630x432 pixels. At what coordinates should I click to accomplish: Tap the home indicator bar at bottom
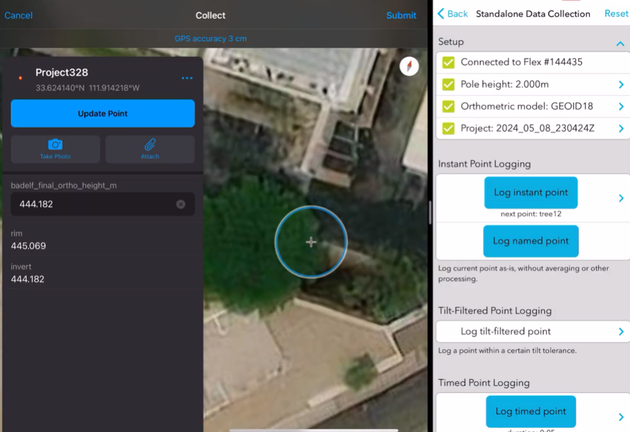(314, 430)
